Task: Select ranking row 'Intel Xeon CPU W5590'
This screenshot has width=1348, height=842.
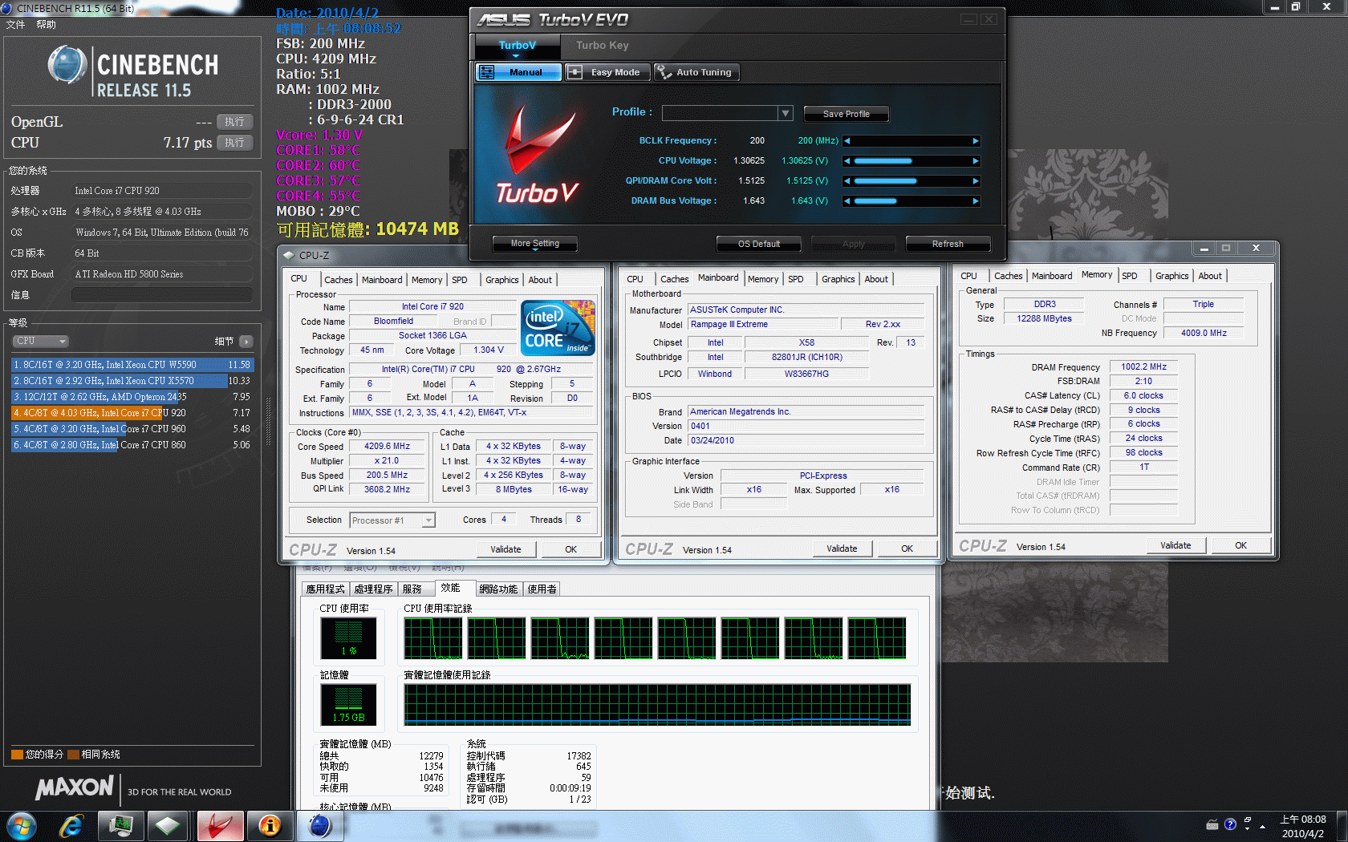Action: tap(133, 365)
